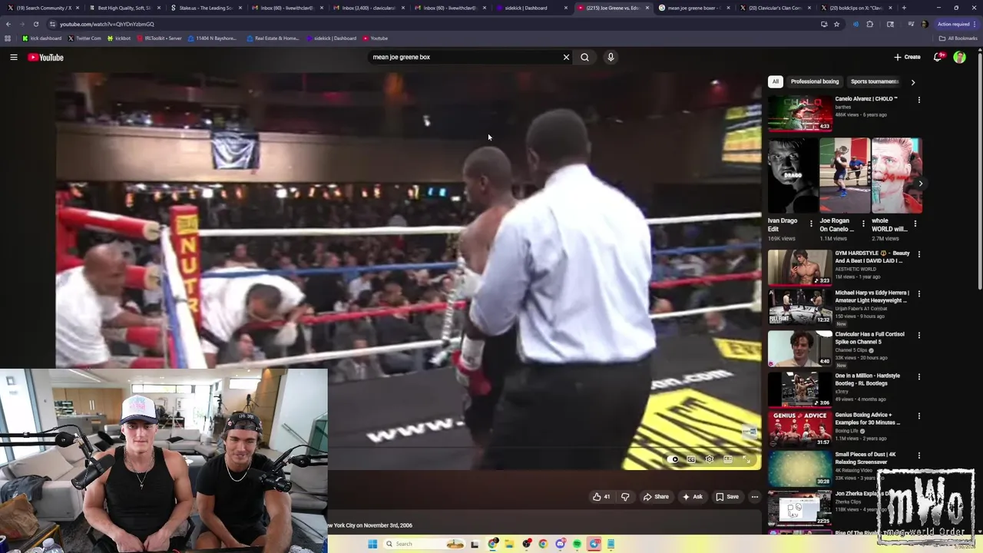
Task: Clear the search box text
Action: click(566, 57)
